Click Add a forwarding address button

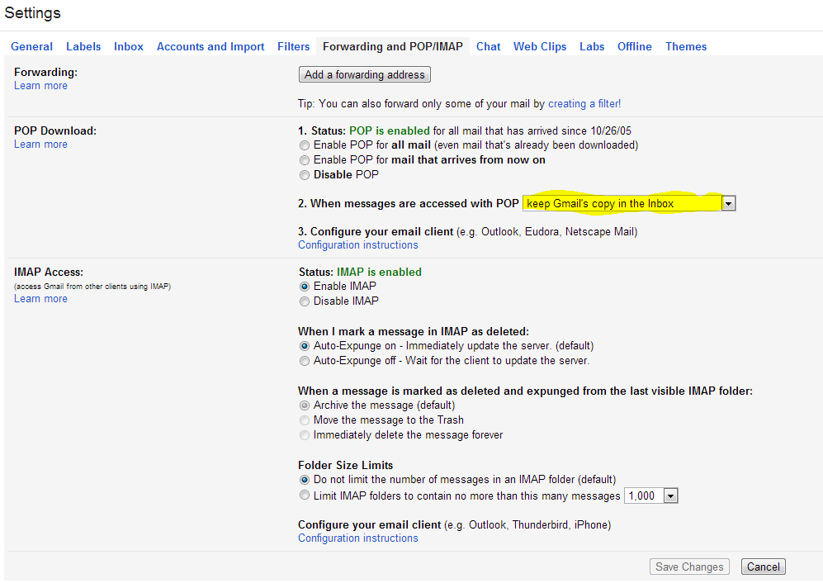365,74
